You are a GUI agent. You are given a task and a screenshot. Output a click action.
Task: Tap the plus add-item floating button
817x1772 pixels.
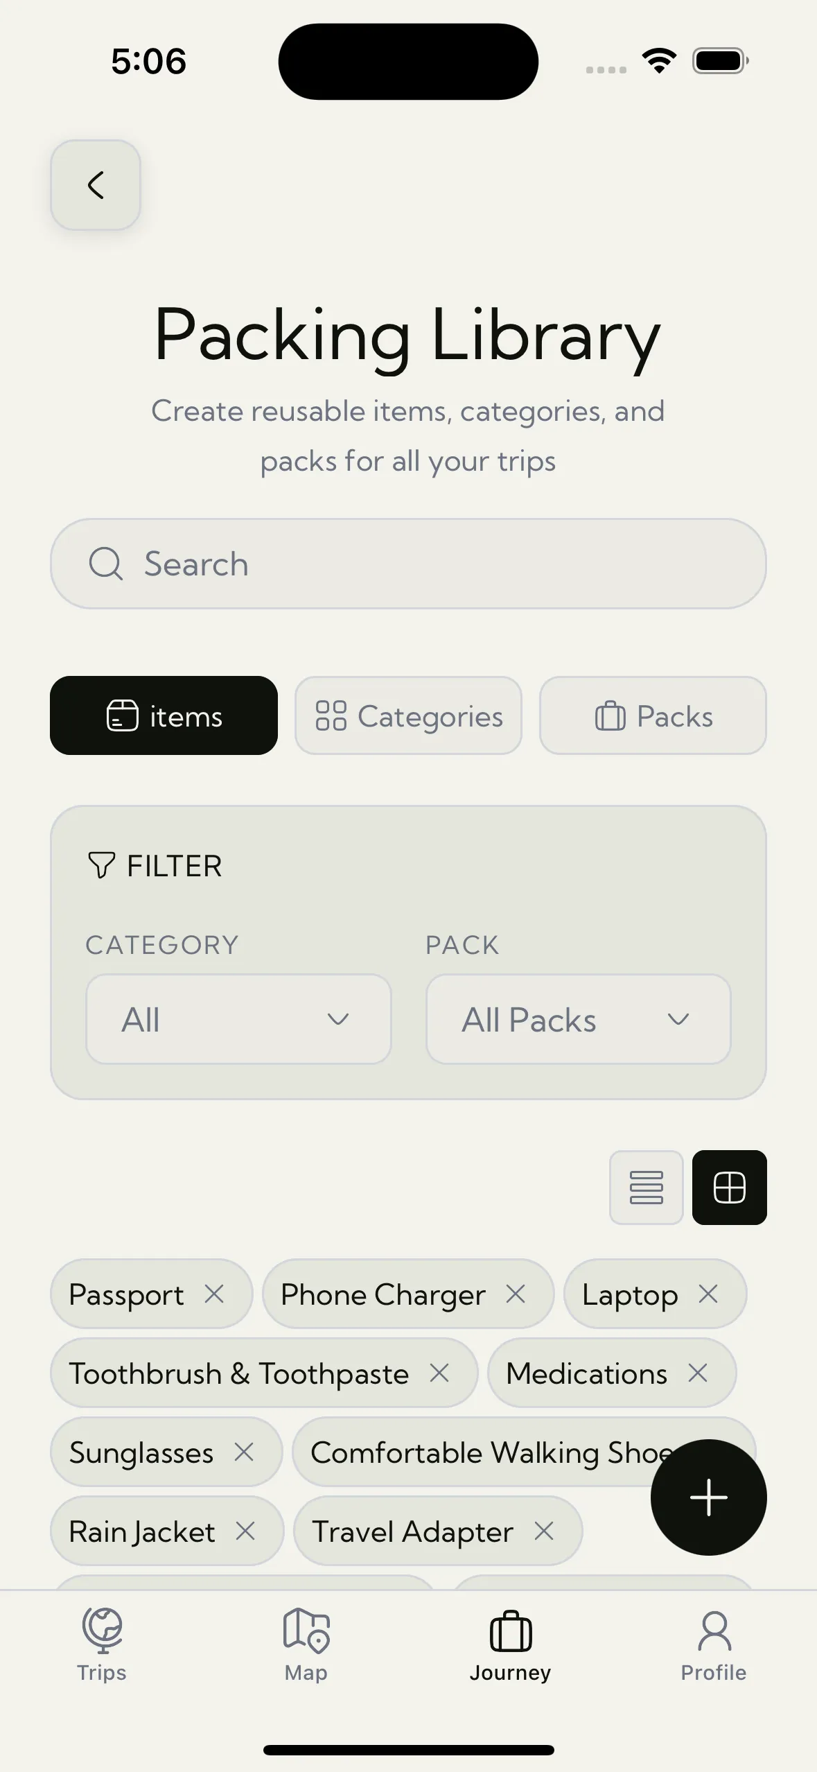click(708, 1497)
